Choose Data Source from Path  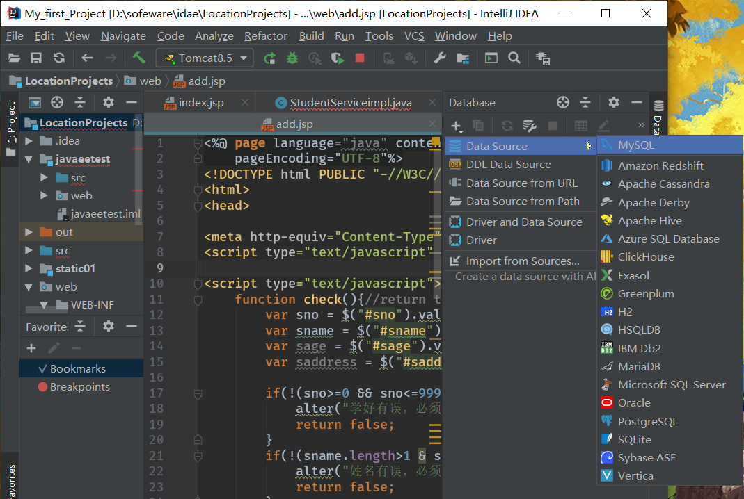[x=521, y=202]
